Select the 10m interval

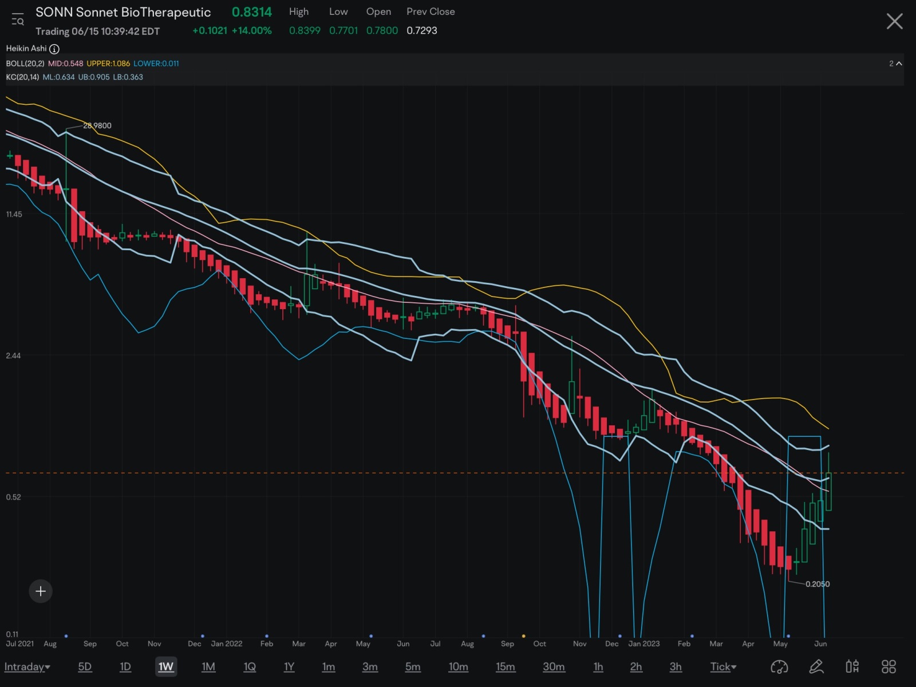[x=458, y=667]
